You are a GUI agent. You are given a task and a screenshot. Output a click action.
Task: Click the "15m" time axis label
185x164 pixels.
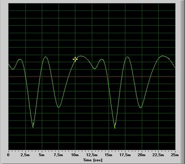point(109,155)
